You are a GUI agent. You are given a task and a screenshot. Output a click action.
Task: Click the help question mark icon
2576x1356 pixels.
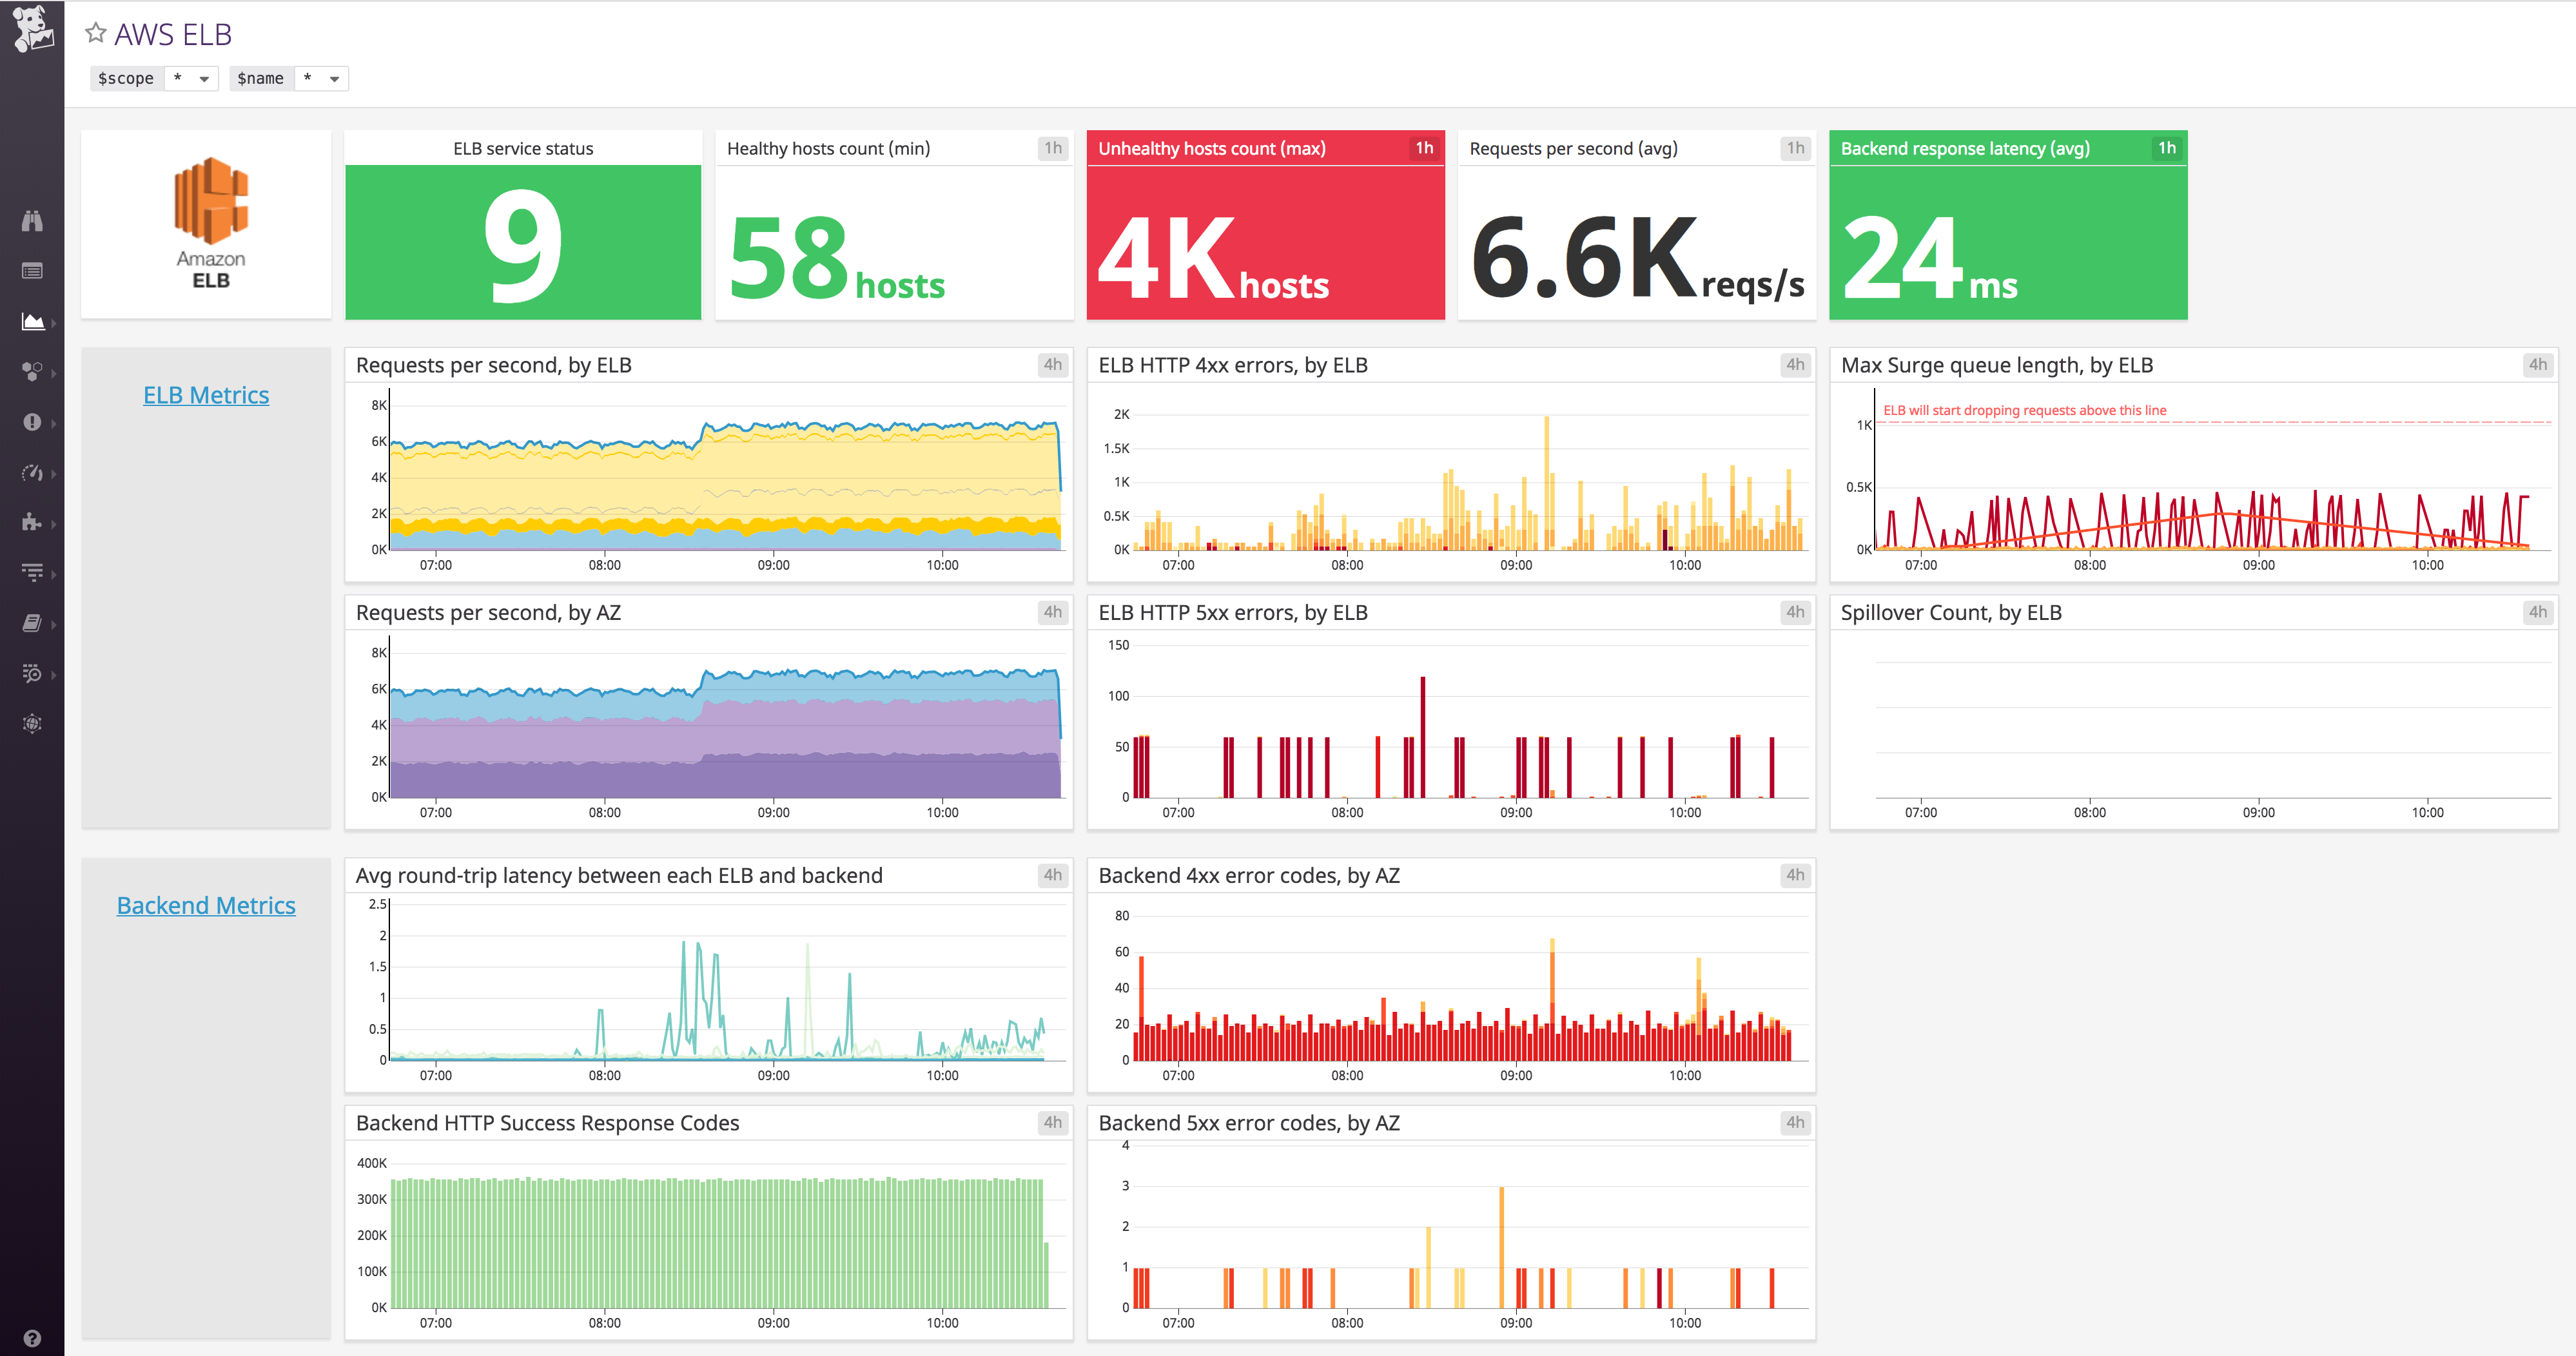click(x=33, y=1337)
